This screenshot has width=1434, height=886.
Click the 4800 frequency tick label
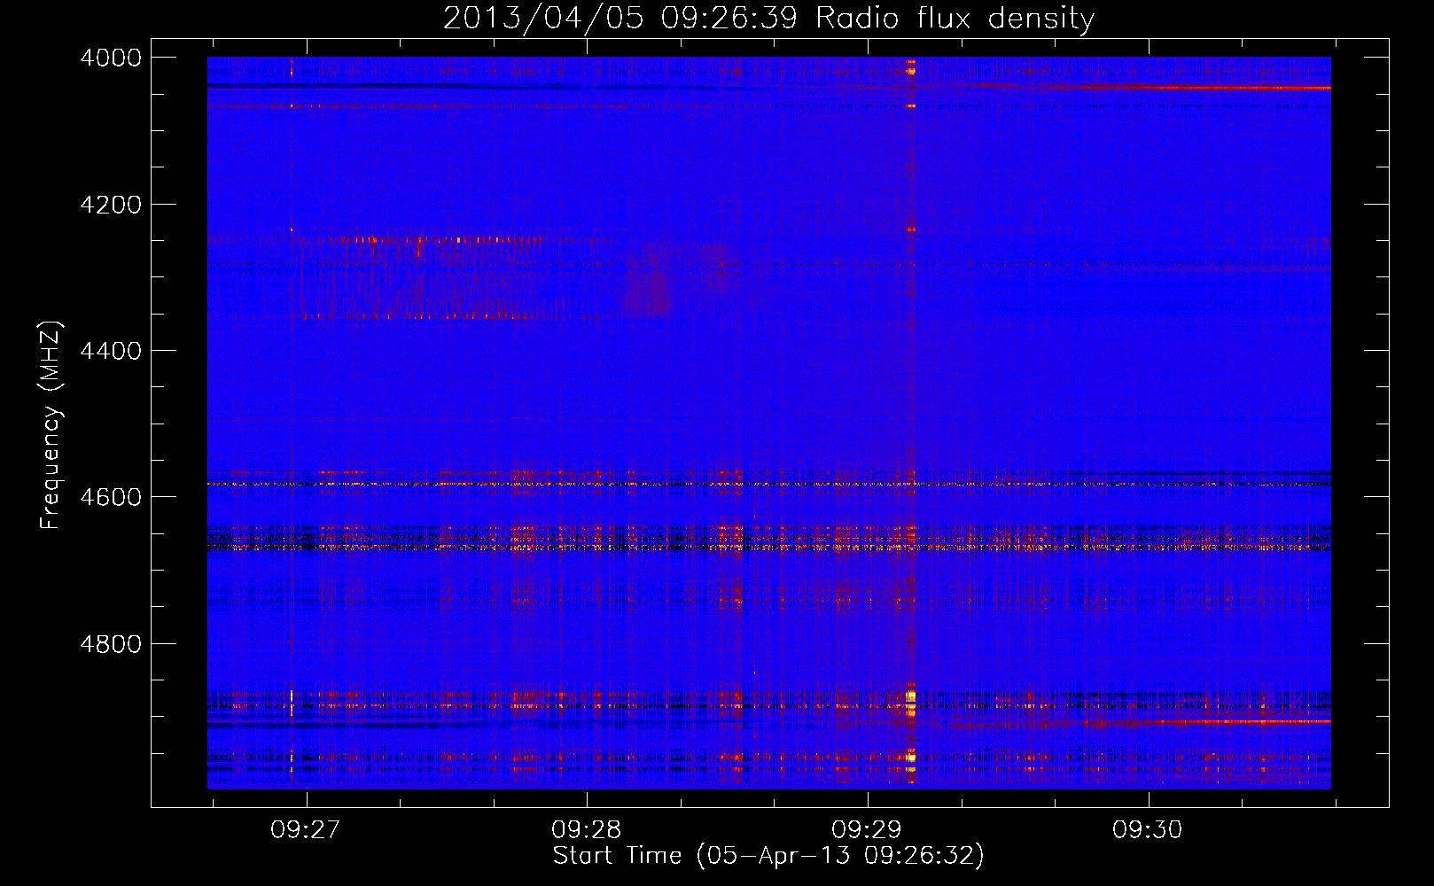click(111, 644)
